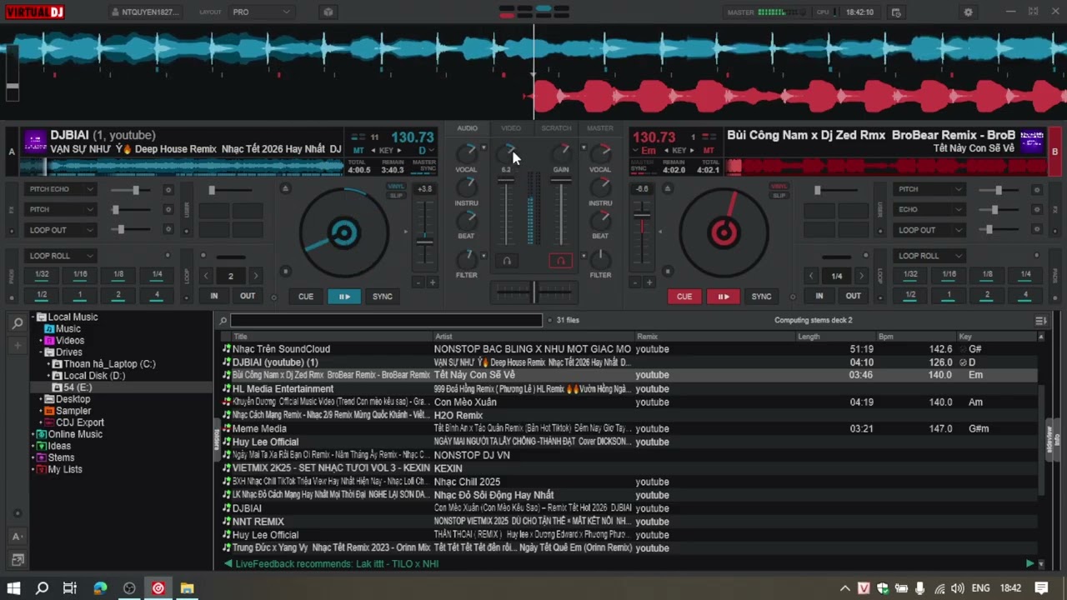Open ECHO effect dropdown on deck B
Screen dimensions: 1067x600
point(929,209)
